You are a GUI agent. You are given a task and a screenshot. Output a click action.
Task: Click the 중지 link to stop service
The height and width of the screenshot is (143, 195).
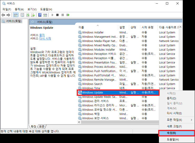[x=42, y=35]
